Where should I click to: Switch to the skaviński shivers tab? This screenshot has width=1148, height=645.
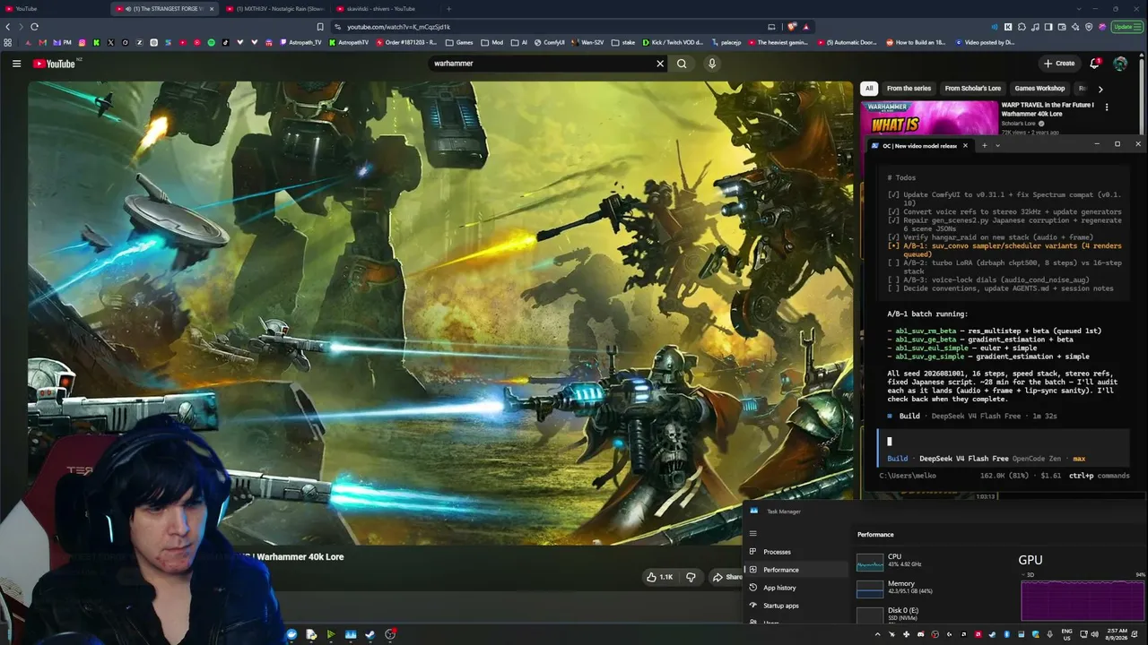point(382,9)
